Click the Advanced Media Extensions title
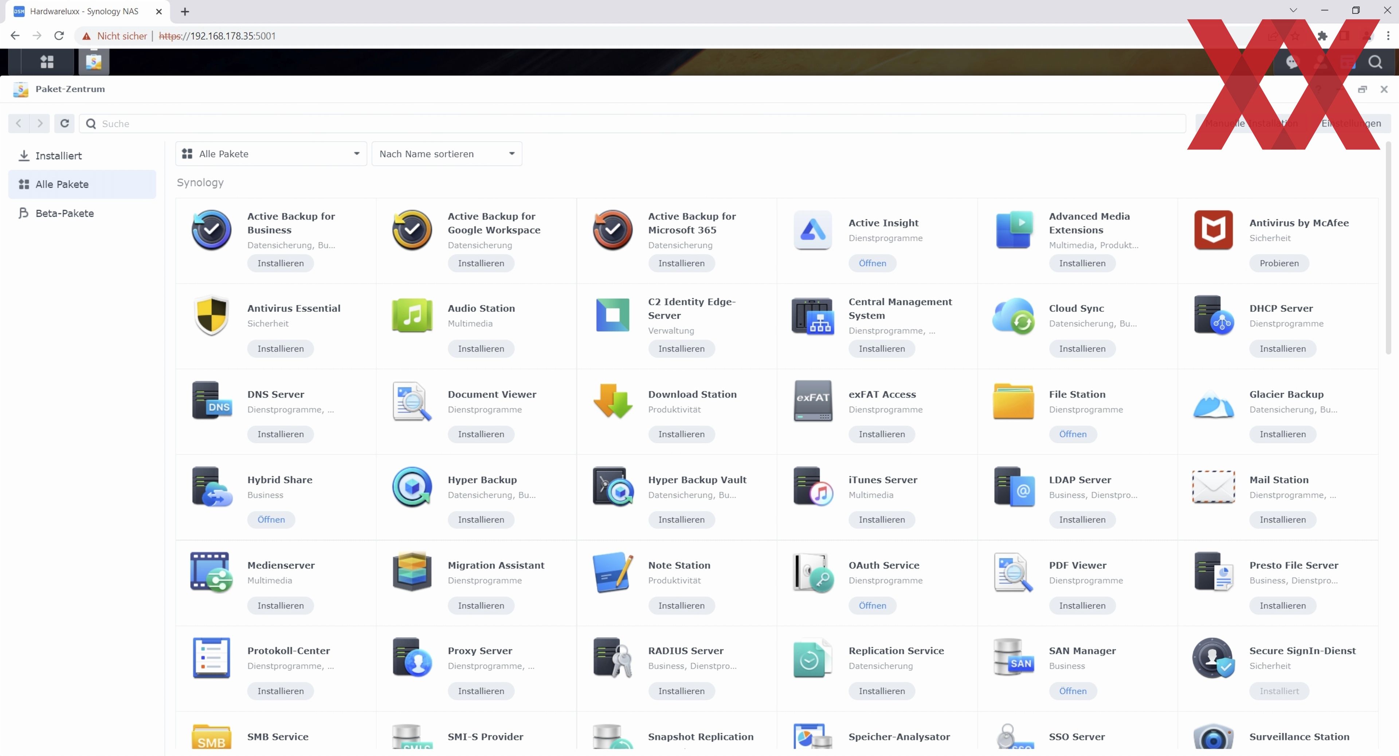The image size is (1399, 756). click(1089, 223)
